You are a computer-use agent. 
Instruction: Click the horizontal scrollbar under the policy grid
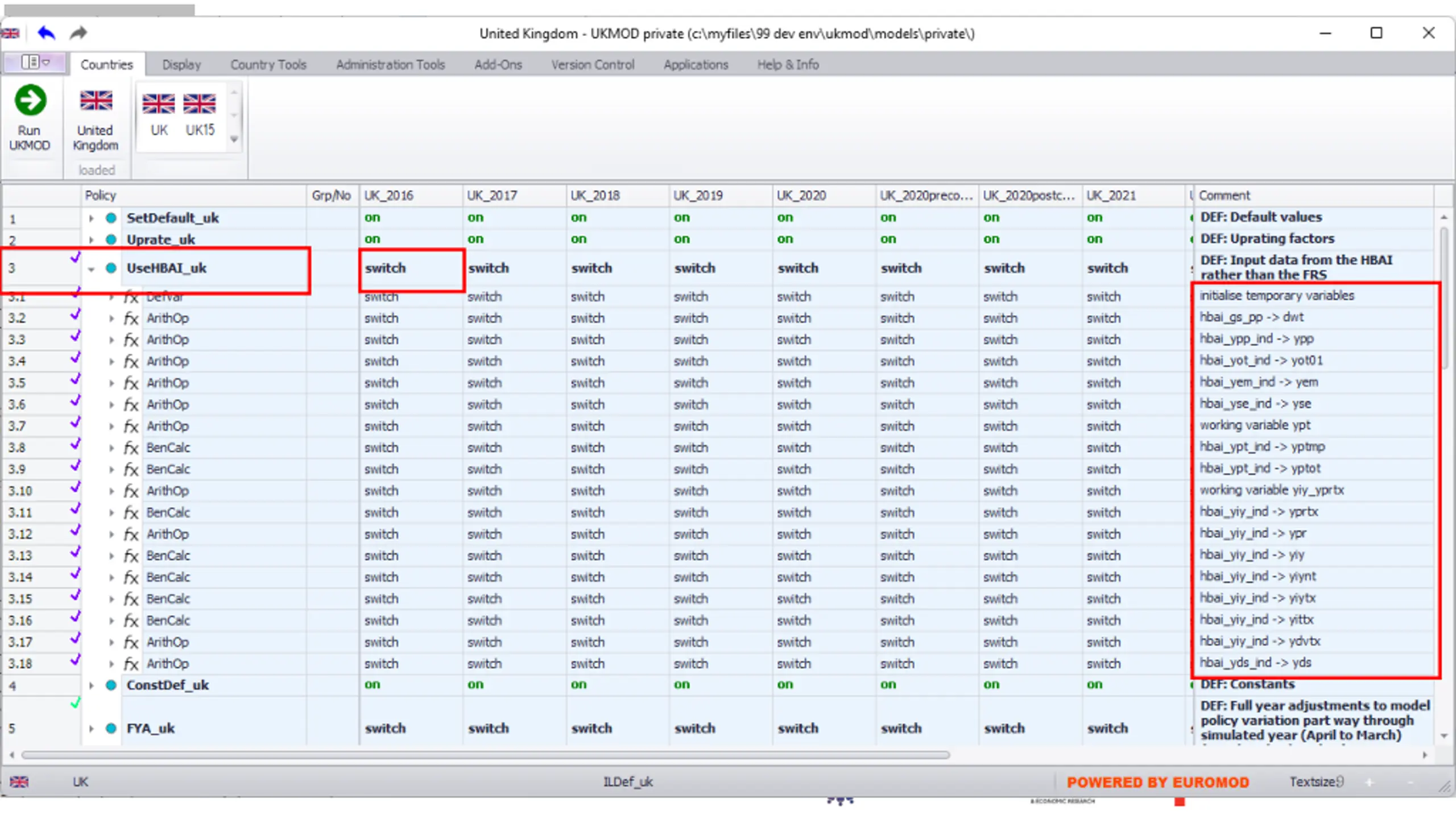coord(486,755)
